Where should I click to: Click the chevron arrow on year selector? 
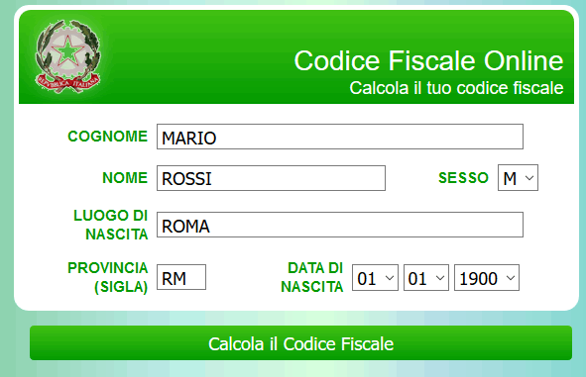pyautogui.click(x=511, y=278)
